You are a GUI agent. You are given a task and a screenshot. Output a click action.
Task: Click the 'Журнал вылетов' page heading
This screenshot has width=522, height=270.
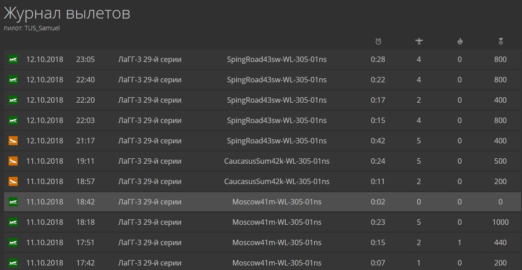click(x=67, y=13)
